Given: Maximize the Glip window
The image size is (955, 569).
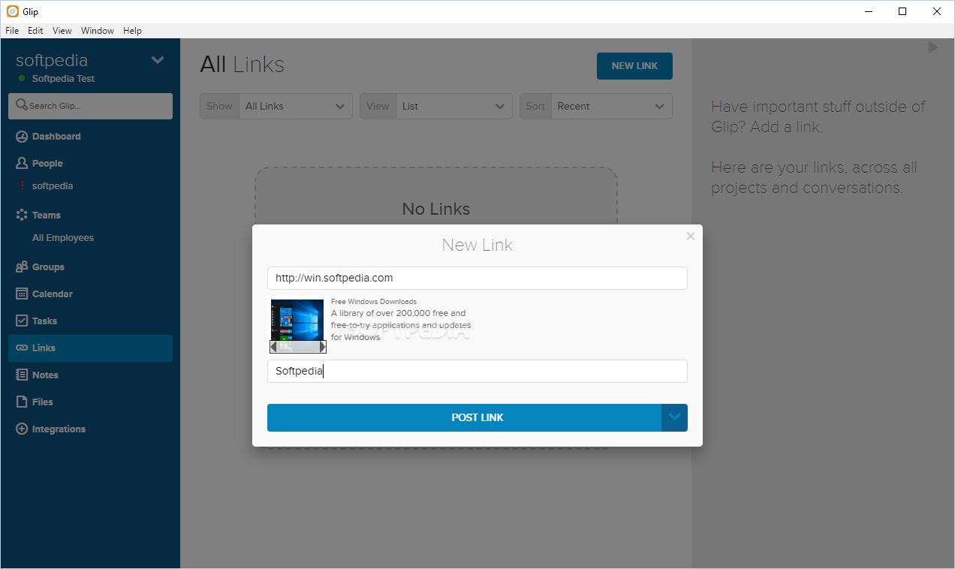Looking at the screenshot, I should (902, 11).
